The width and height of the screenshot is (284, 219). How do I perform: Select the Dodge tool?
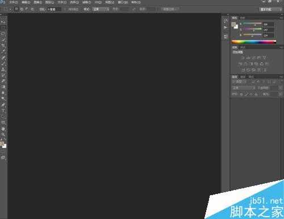click(x=3, y=98)
